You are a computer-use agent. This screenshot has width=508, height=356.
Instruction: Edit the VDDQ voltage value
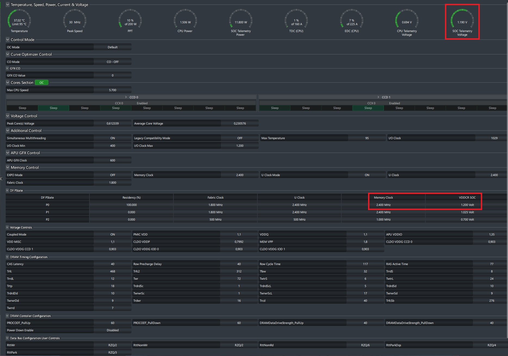click(x=365, y=234)
